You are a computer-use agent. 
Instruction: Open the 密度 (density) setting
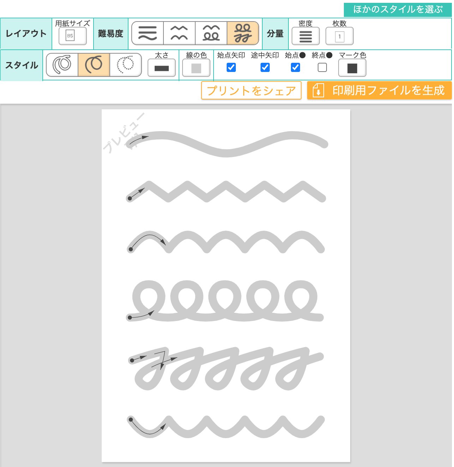click(305, 35)
